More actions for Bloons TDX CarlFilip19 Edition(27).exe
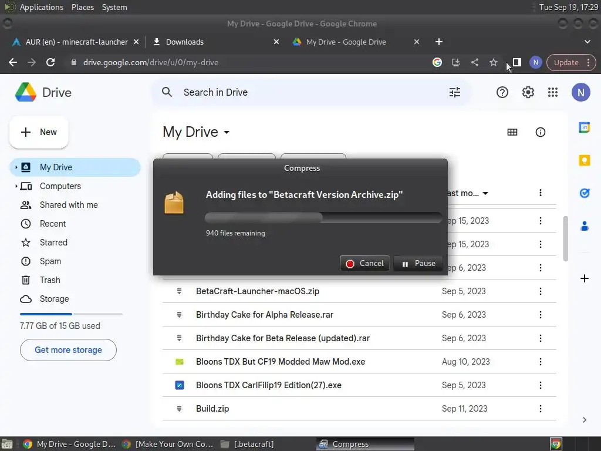This screenshot has height=451, width=601. tap(540, 385)
